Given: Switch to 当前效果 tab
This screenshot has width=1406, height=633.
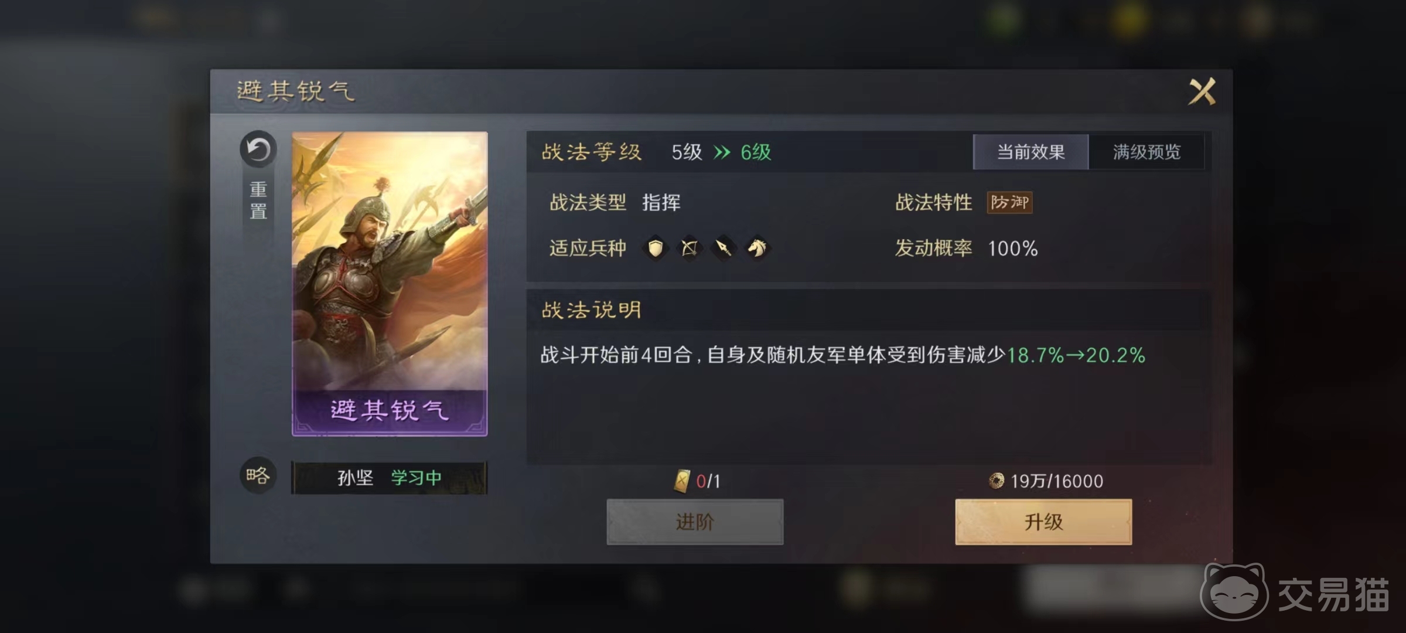Looking at the screenshot, I should click(1030, 152).
